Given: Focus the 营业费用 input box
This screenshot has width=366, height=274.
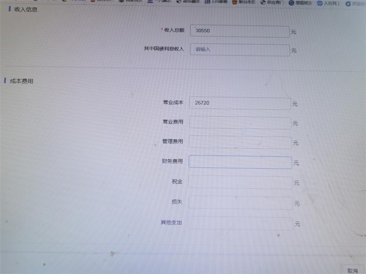Looking at the screenshot, I should (x=240, y=123).
